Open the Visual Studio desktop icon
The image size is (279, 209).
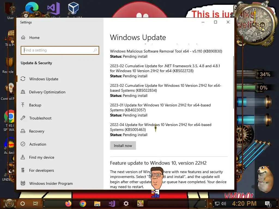click(53, 8)
